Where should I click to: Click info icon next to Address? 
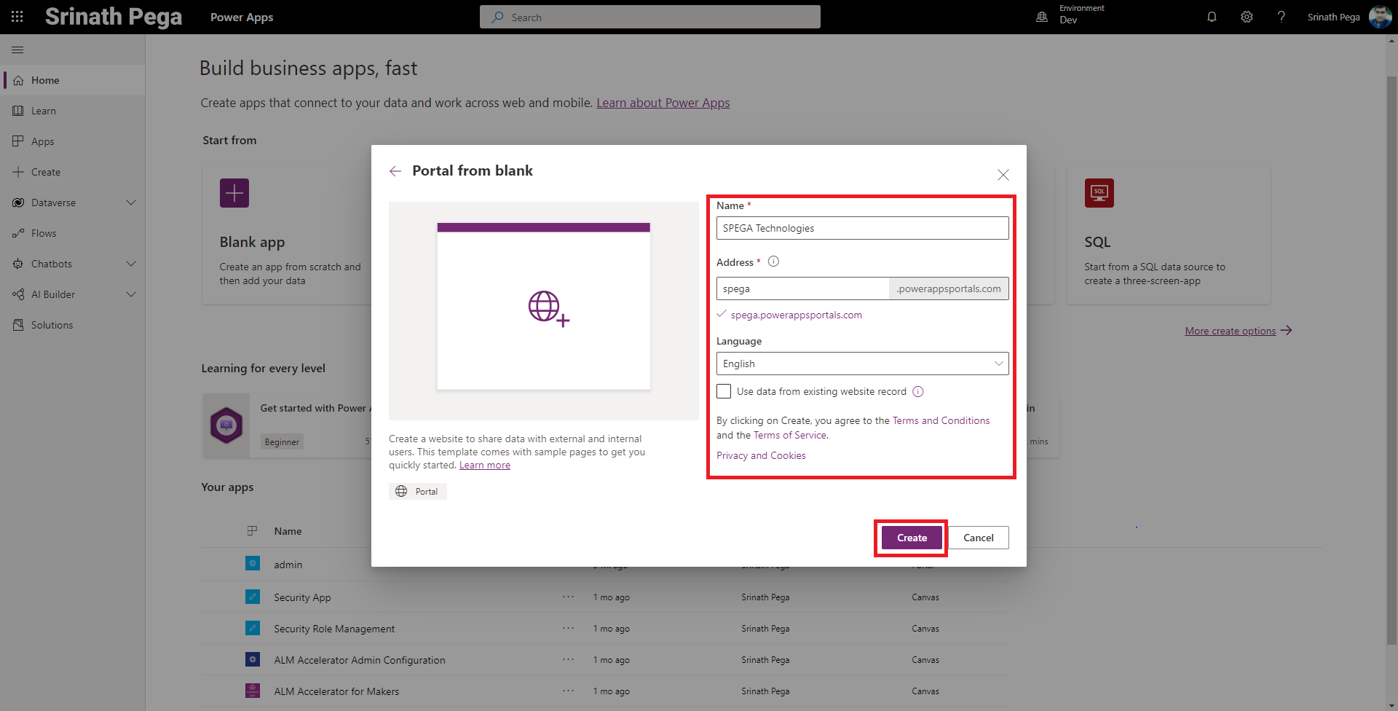[773, 262]
